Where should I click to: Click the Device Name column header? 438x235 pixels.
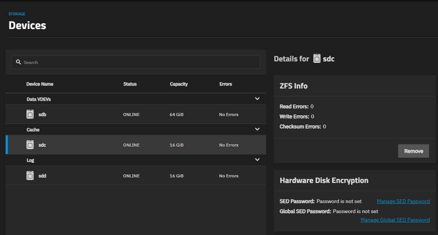point(40,84)
